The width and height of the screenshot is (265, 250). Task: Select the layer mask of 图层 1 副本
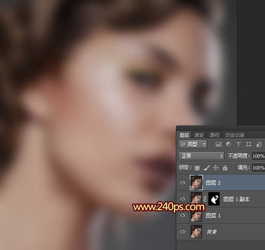[x=214, y=199]
